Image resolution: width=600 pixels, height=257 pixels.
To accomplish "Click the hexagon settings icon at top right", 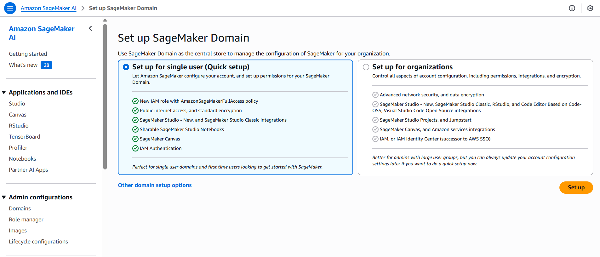I will pyautogui.click(x=590, y=8).
